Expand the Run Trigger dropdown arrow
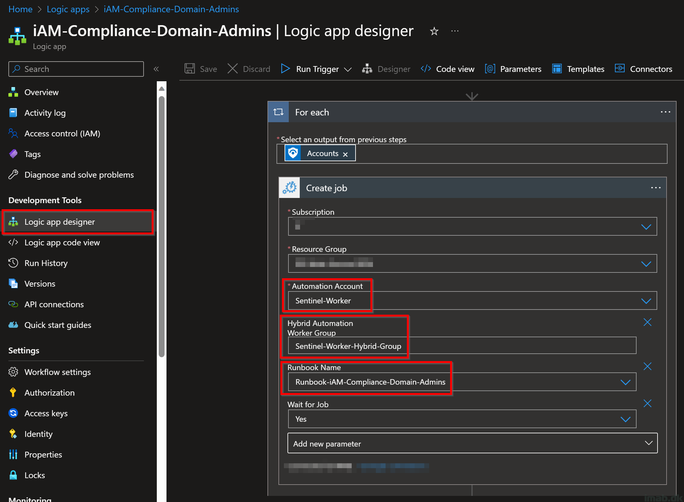The width and height of the screenshot is (684, 502). point(348,69)
